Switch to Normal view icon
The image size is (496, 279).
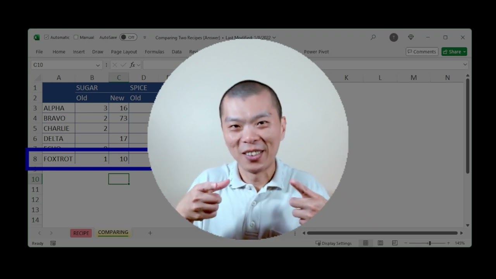(365, 243)
